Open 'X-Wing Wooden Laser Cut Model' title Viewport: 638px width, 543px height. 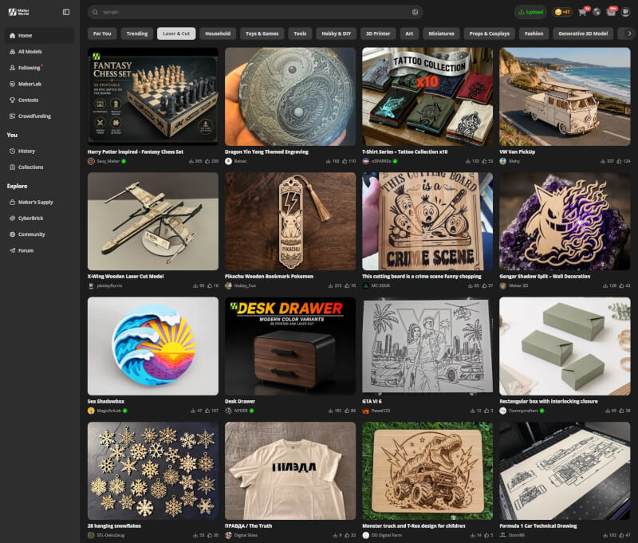click(x=126, y=276)
